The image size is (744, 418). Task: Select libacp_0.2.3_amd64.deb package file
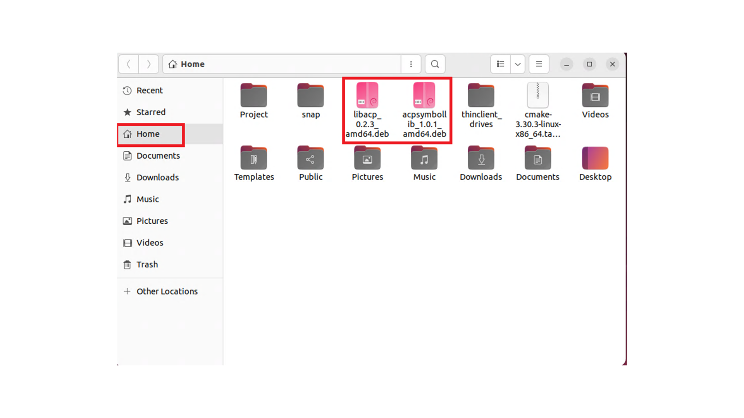(x=367, y=96)
